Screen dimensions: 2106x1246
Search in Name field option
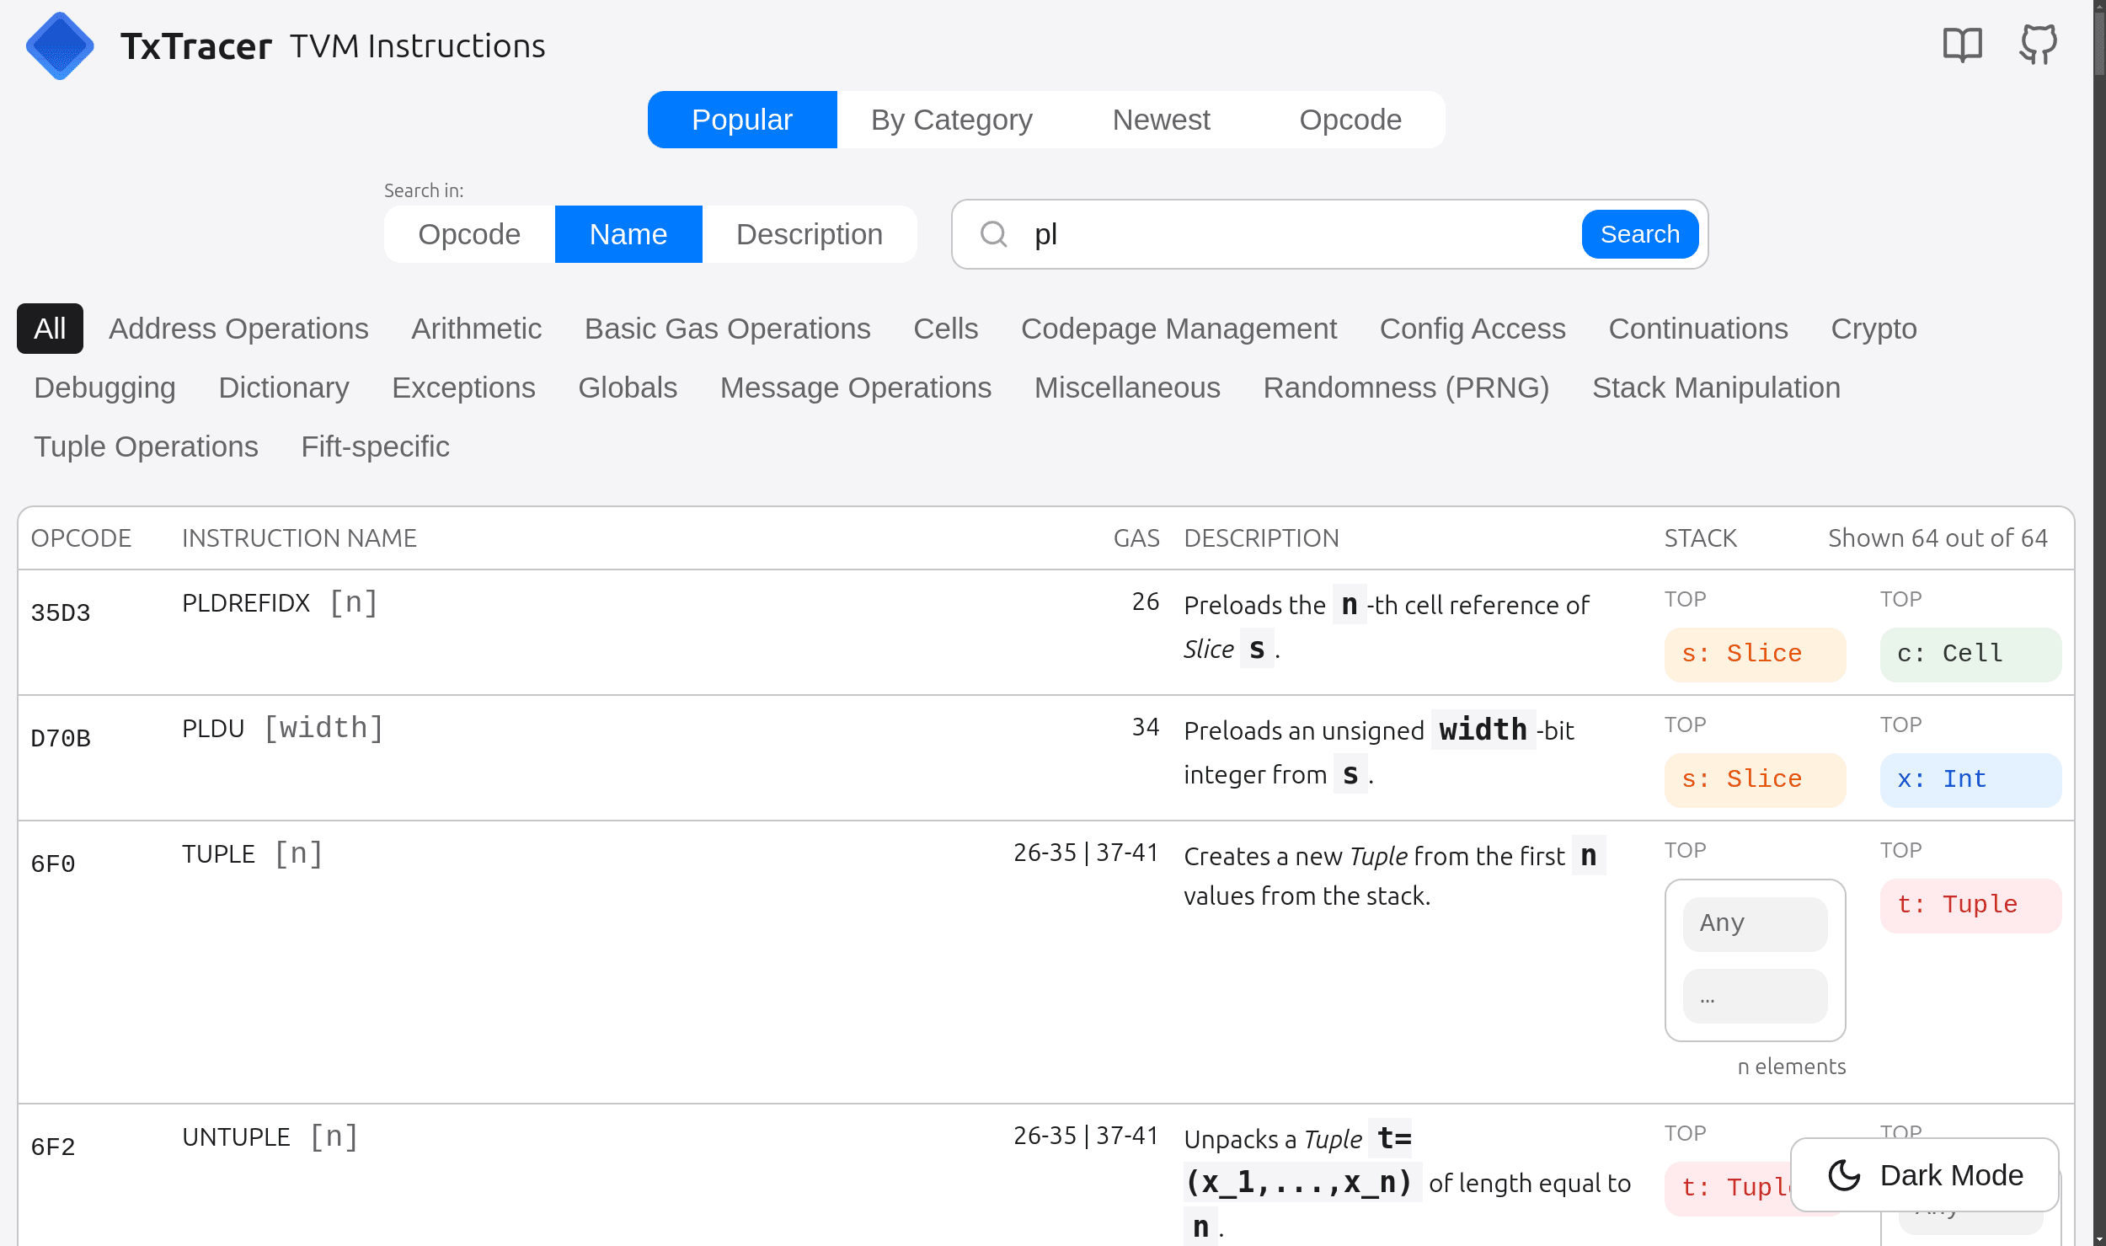tap(628, 234)
